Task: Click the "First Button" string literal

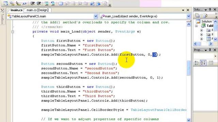Action: (x=98, y=50)
